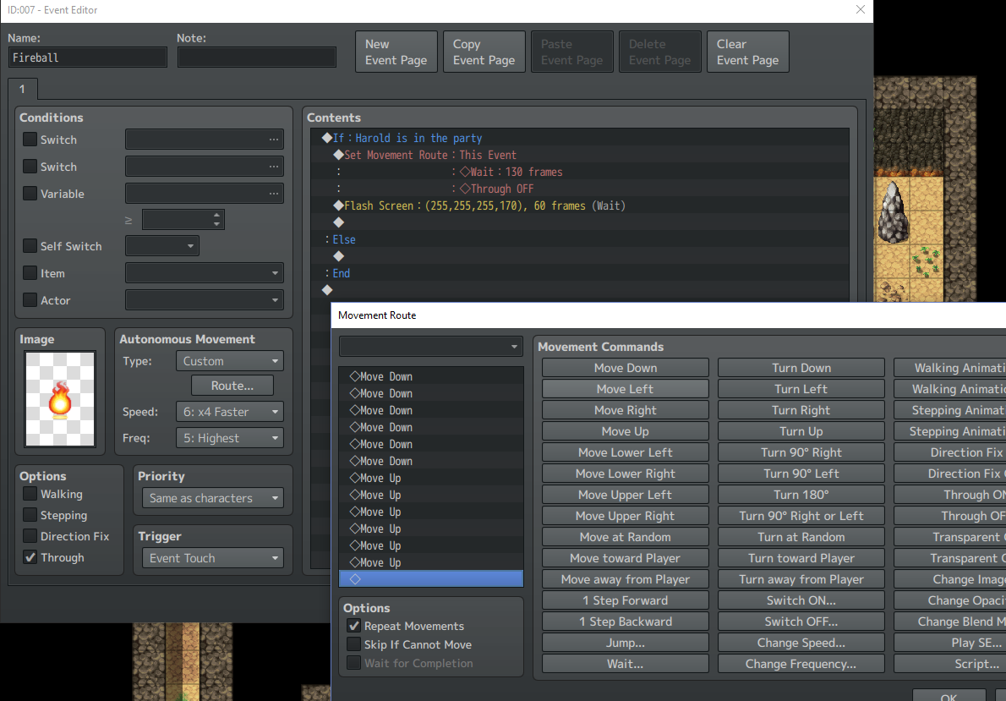Click the rock tile on the map

tap(893, 212)
